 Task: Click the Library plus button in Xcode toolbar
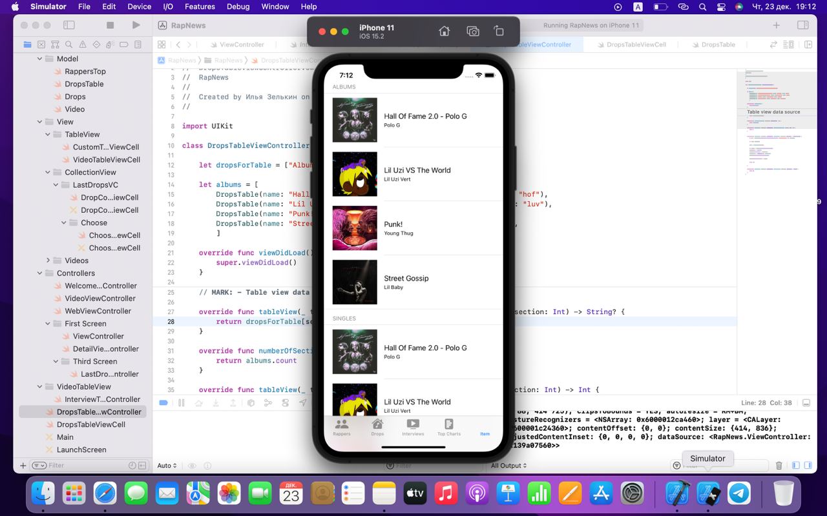click(777, 25)
